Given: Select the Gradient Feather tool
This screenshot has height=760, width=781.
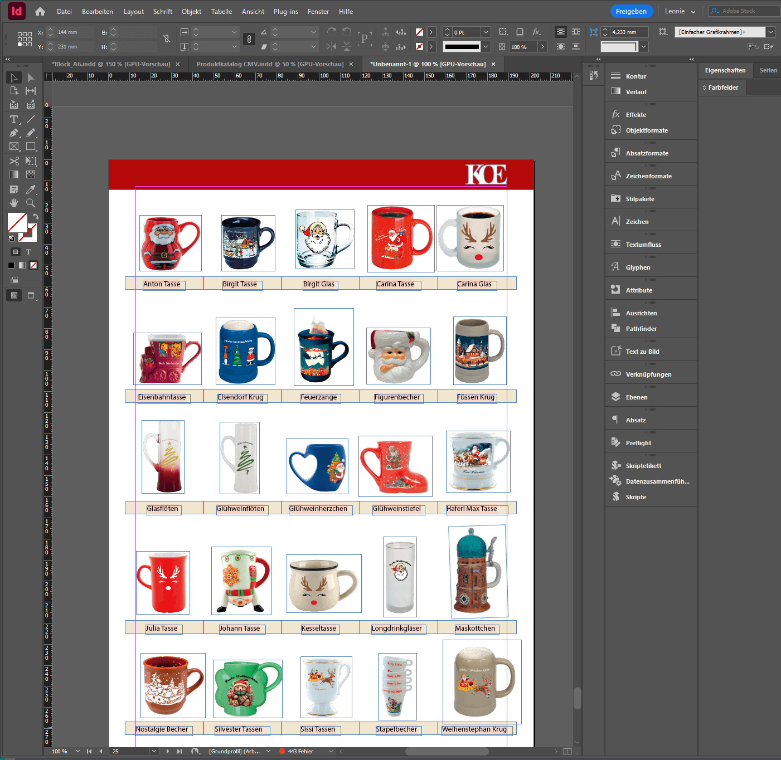Looking at the screenshot, I should [x=31, y=174].
